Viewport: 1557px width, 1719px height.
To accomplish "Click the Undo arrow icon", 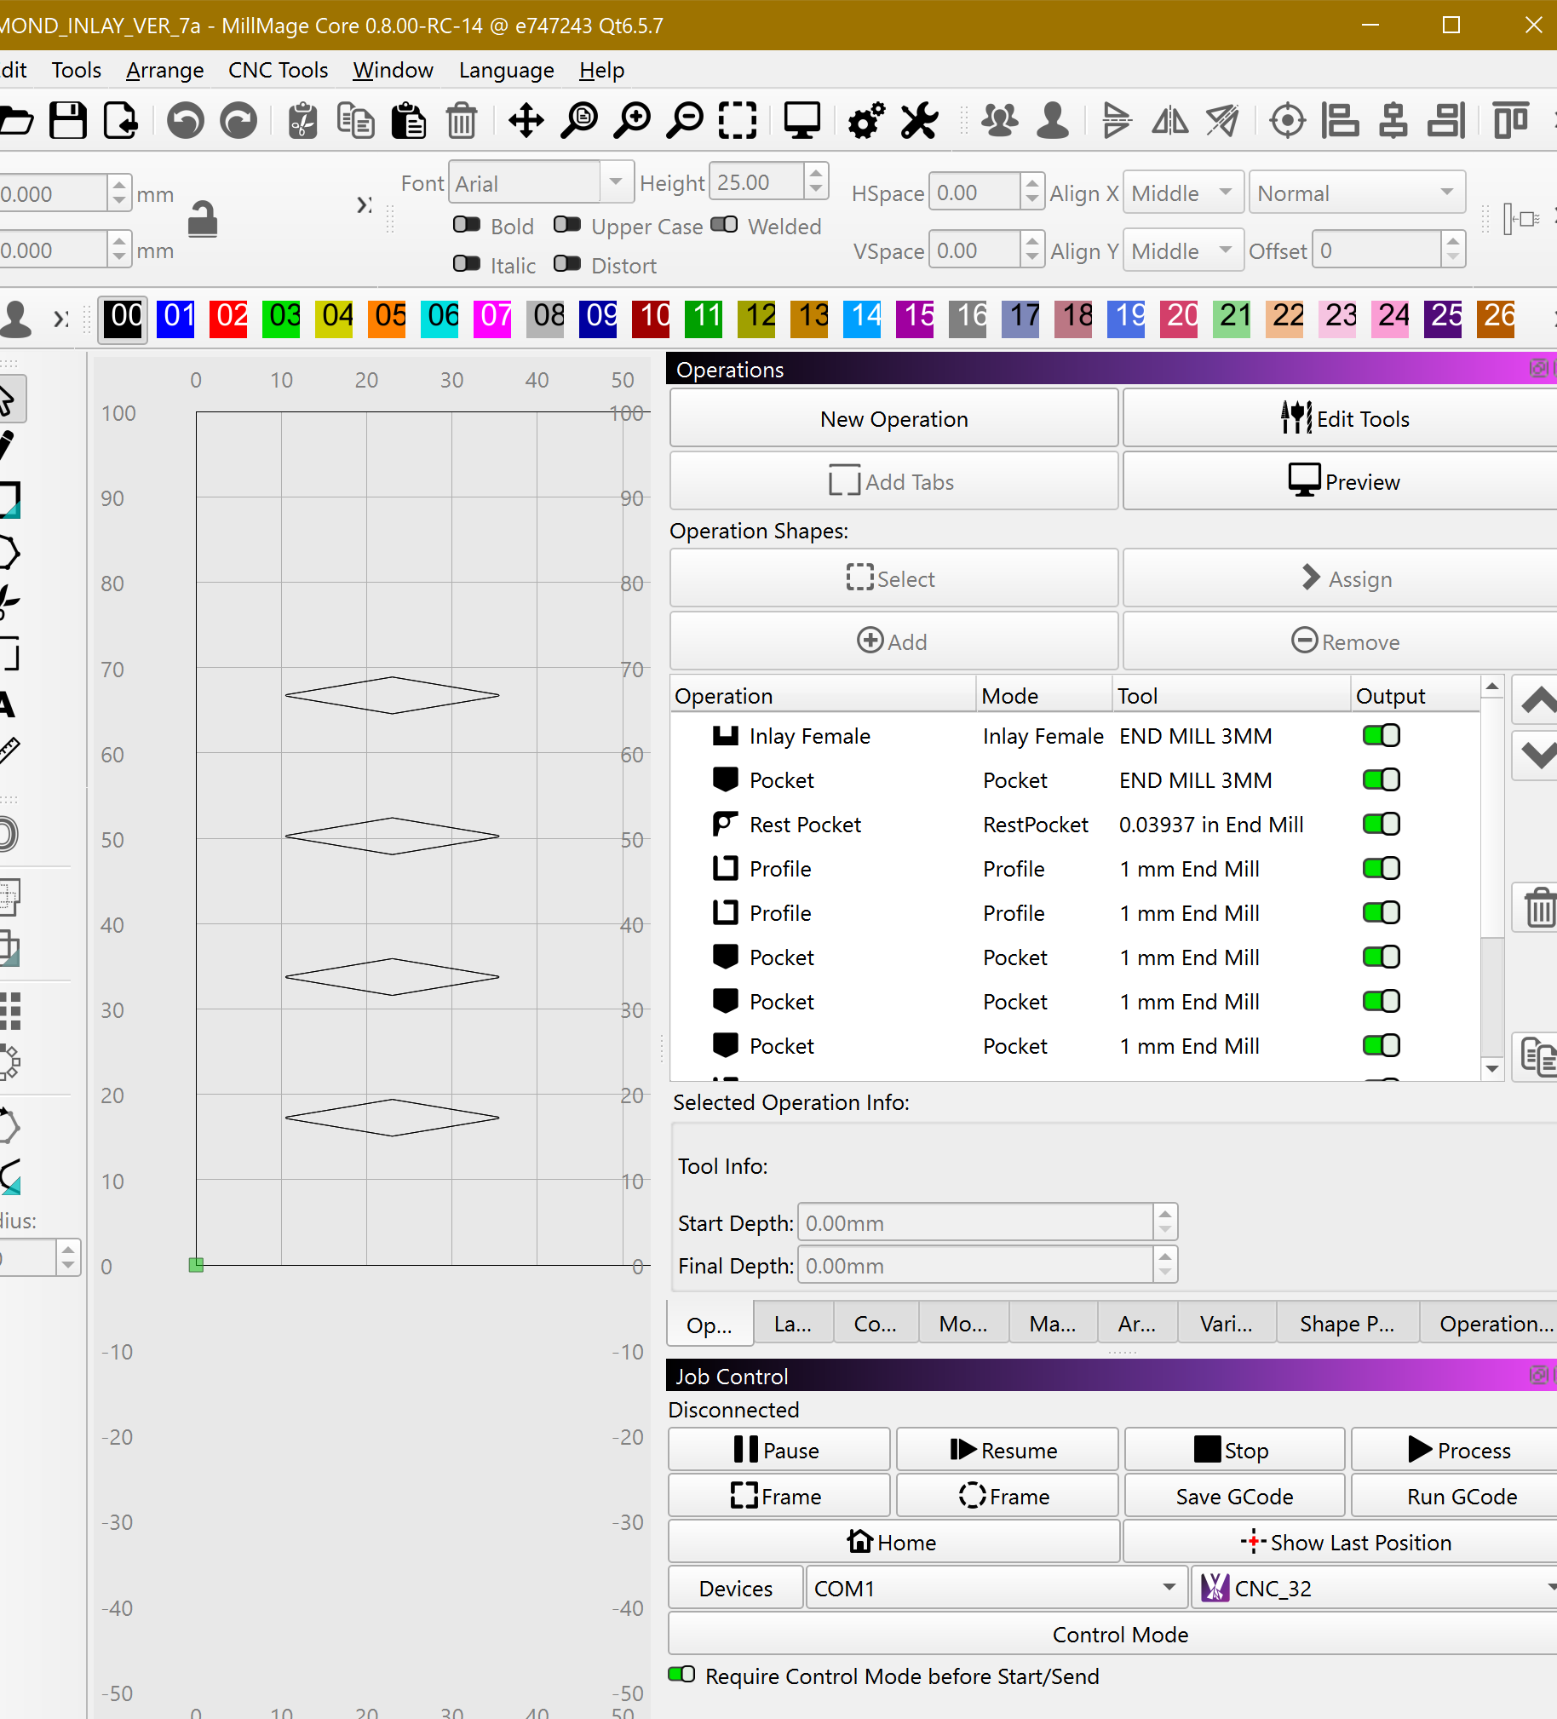I will click(185, 120).
